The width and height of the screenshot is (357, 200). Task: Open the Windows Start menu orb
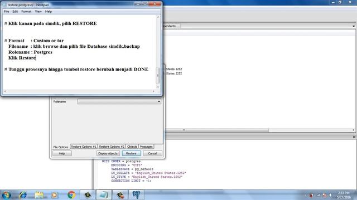tap(6, 195)
